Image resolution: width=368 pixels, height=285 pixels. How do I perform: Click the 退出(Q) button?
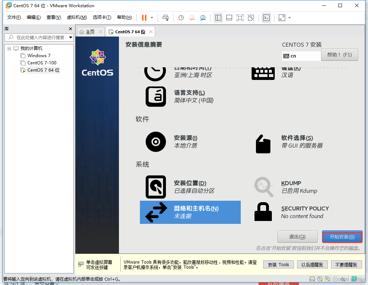coord(298,237)
